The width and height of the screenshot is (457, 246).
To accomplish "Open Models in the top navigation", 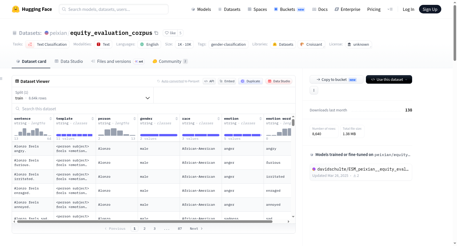I will (x=201, y=9).
